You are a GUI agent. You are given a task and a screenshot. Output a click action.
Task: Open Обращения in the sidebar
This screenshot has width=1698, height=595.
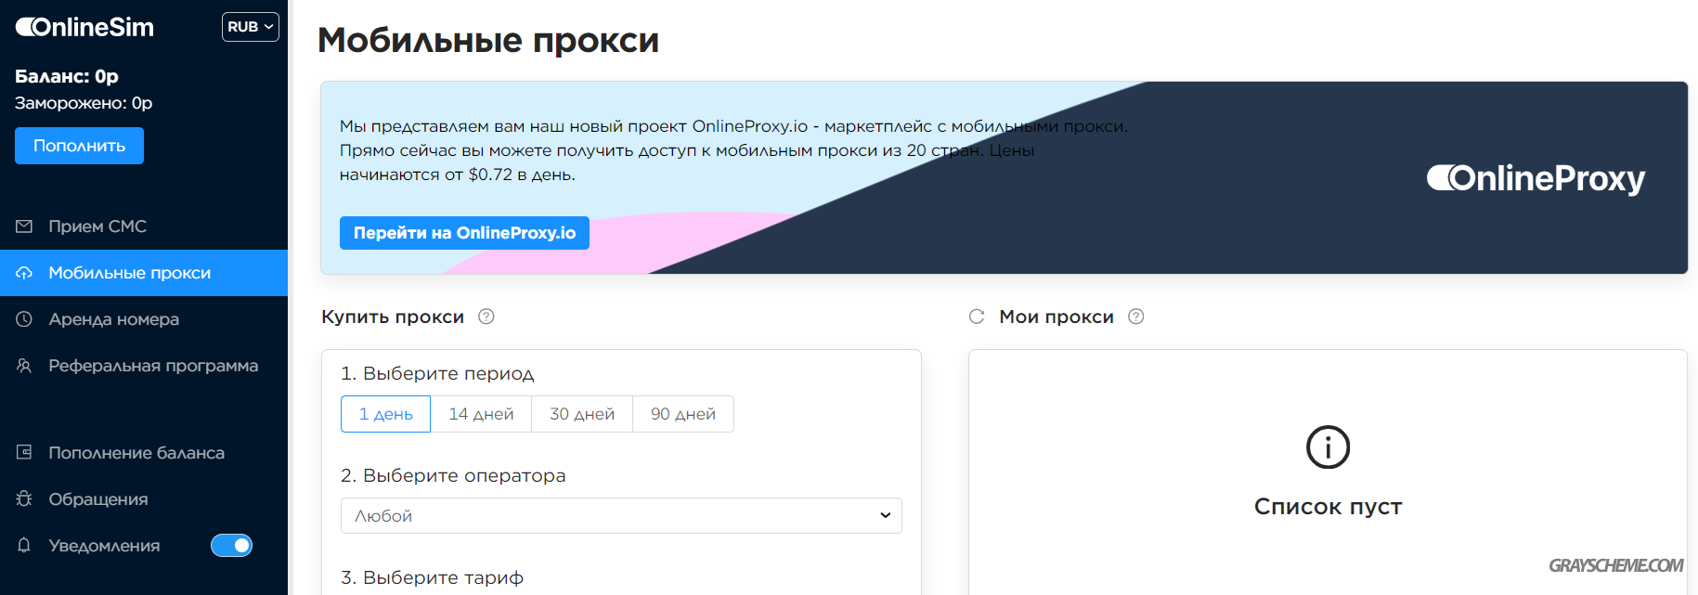[x=144, y=499]
